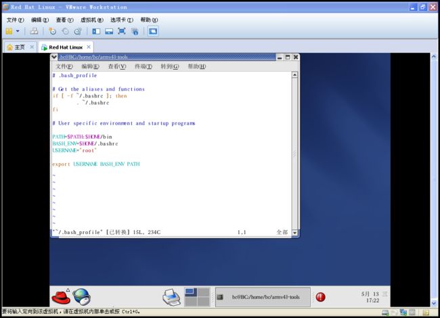Minimize the terminal window
This screenshot has width=440, height=318.
[x=280, y=58]
